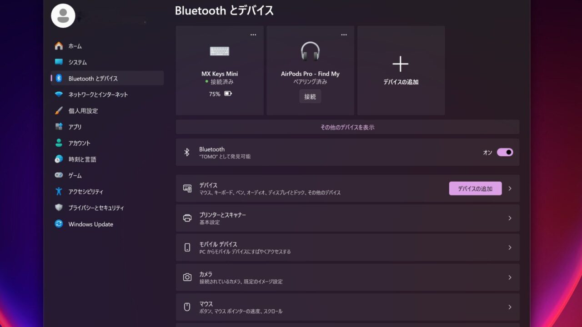582x327 pixels.
Task: Click the アクセシビリティ person icon
Action: [59, 192]
